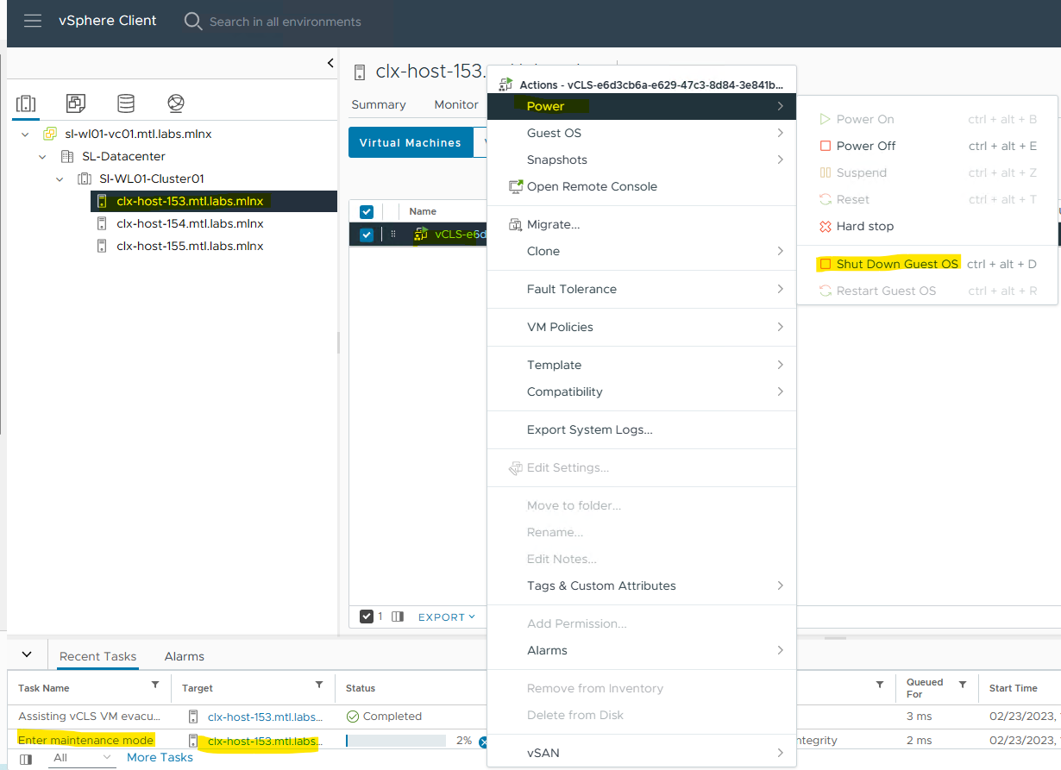Choose Export System Logs from menu

642,429
